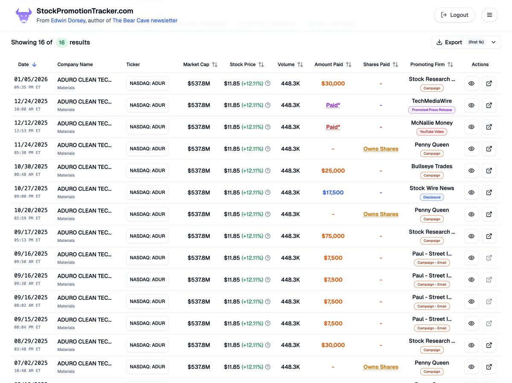This screenshot has height=383, width=512.
Task: Open The Bear Cave newsletter link
Action: point(145,20)
